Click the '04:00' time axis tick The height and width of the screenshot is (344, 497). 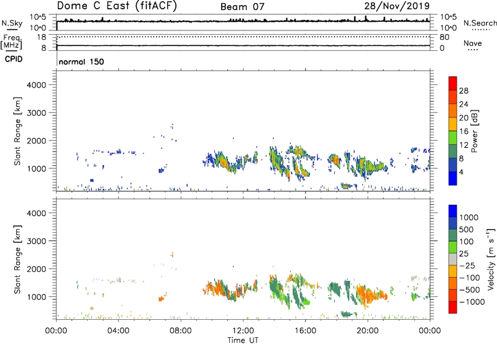pyautogui.click(x=119, y=331)
